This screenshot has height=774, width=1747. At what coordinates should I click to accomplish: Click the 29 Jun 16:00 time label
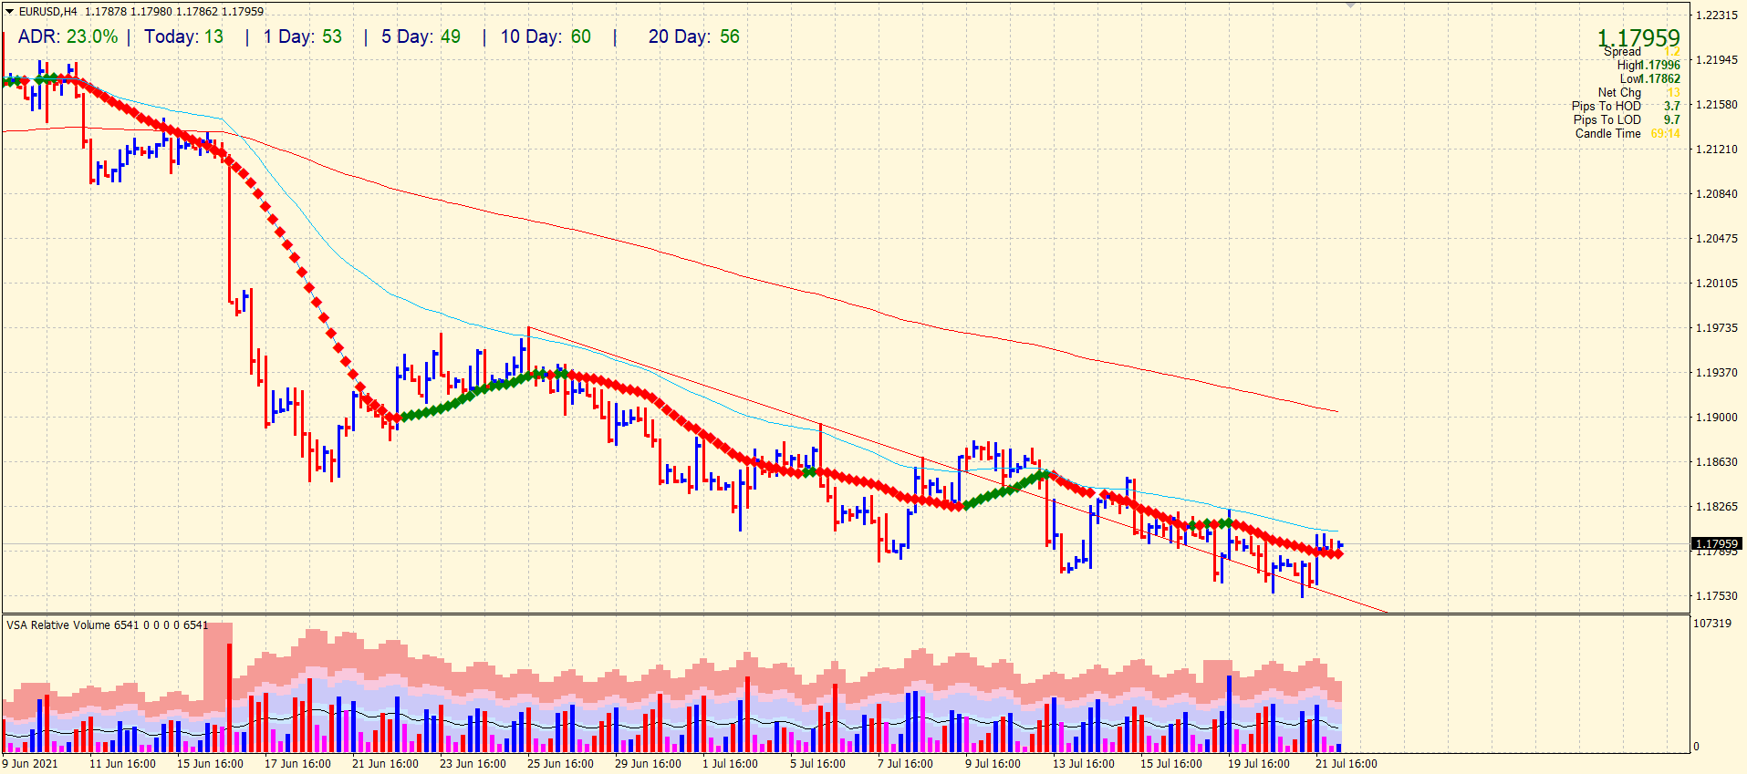pyautogui.click(x=648, y=764)
